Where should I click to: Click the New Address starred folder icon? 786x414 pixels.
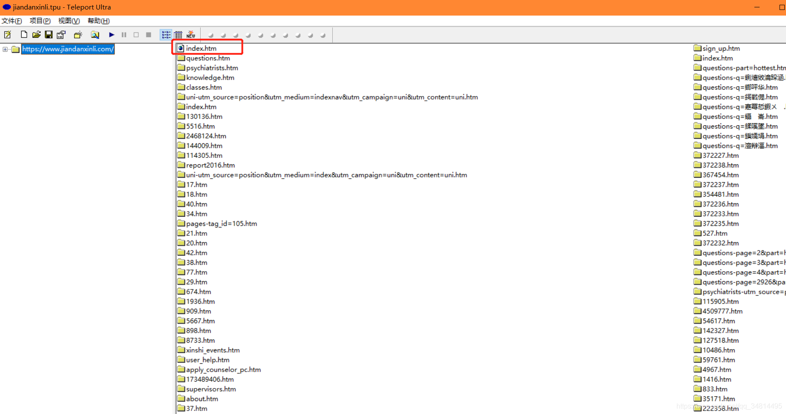click(78, 35)
